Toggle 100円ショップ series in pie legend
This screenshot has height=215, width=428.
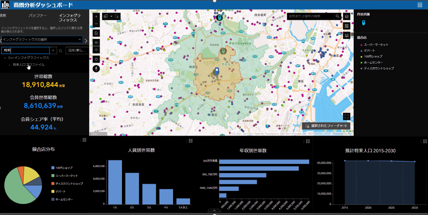coord(64,168)
